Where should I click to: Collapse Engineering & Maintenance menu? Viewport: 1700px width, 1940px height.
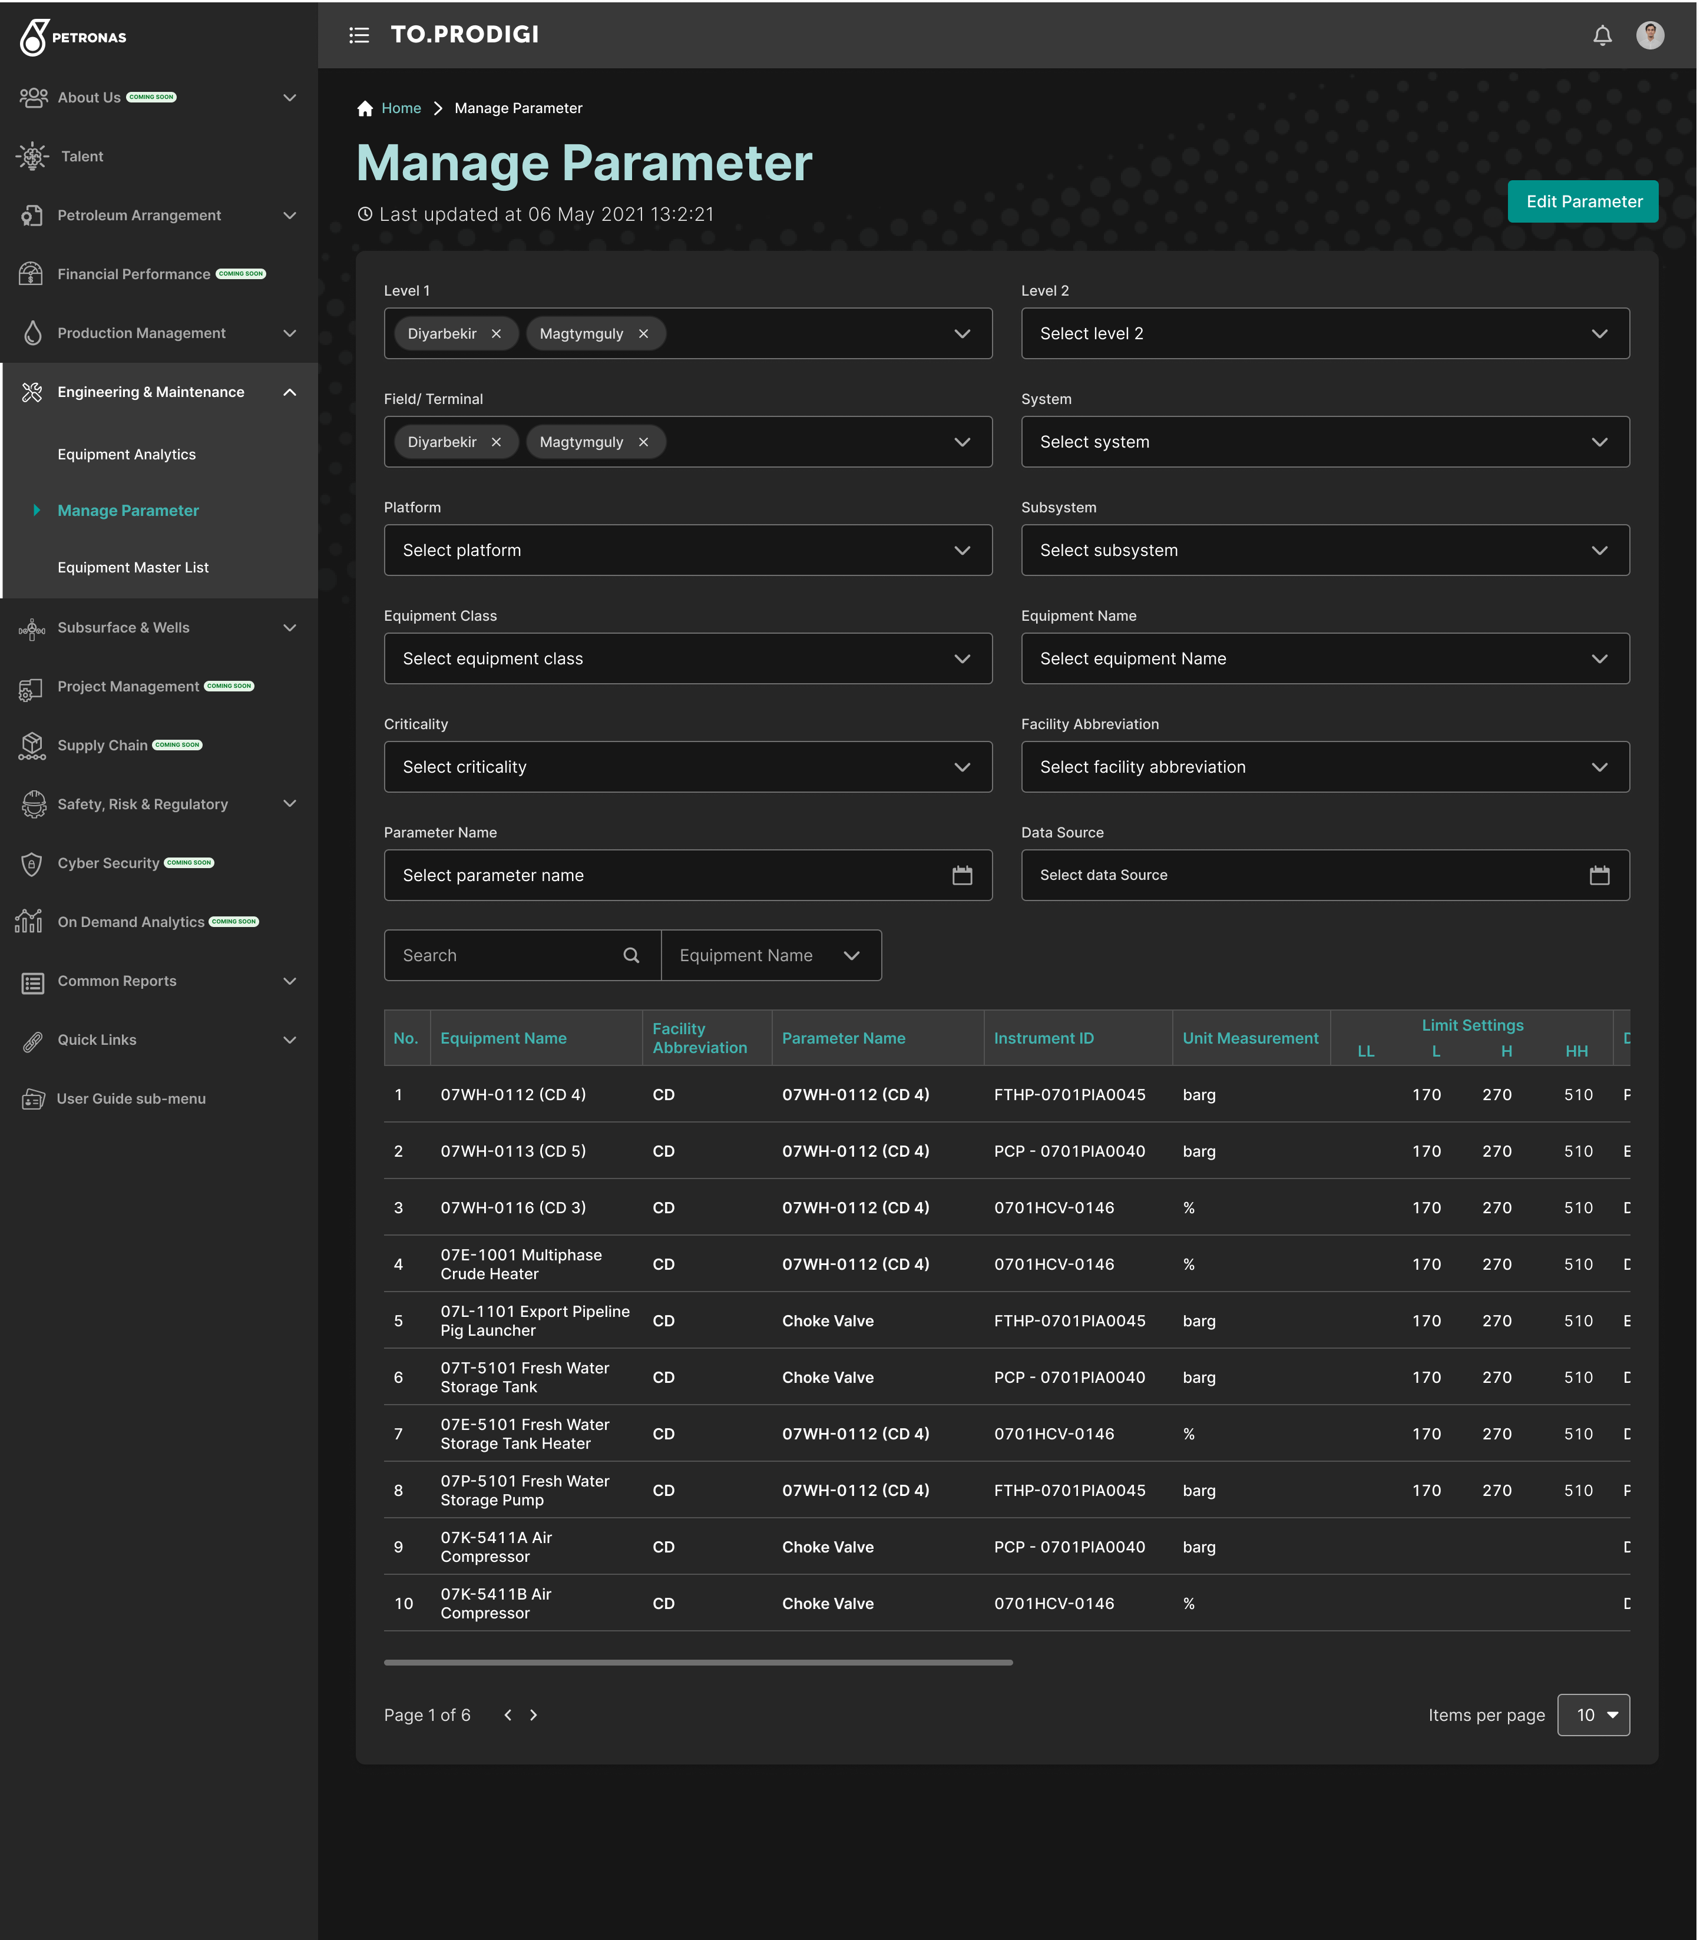point(289,392)
